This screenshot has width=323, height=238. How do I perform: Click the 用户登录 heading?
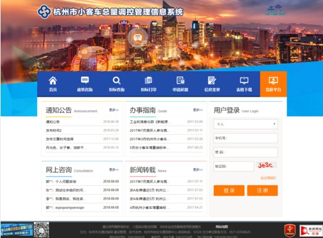point(226,110)
